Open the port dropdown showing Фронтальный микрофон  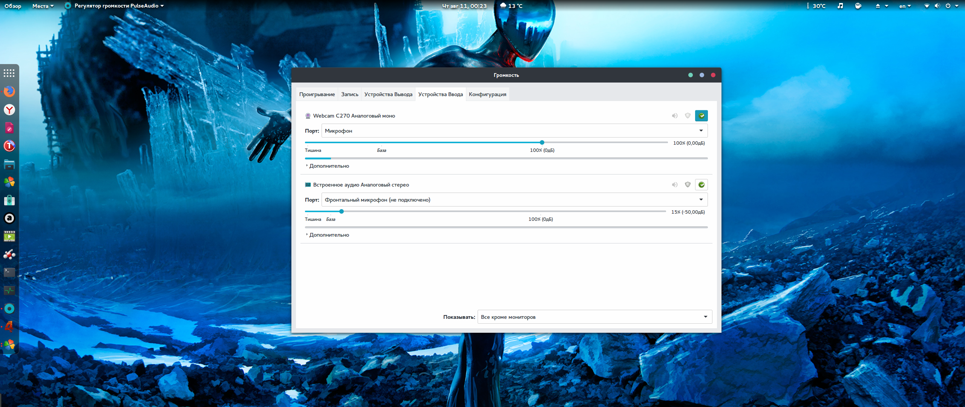[x=514, y=200]
